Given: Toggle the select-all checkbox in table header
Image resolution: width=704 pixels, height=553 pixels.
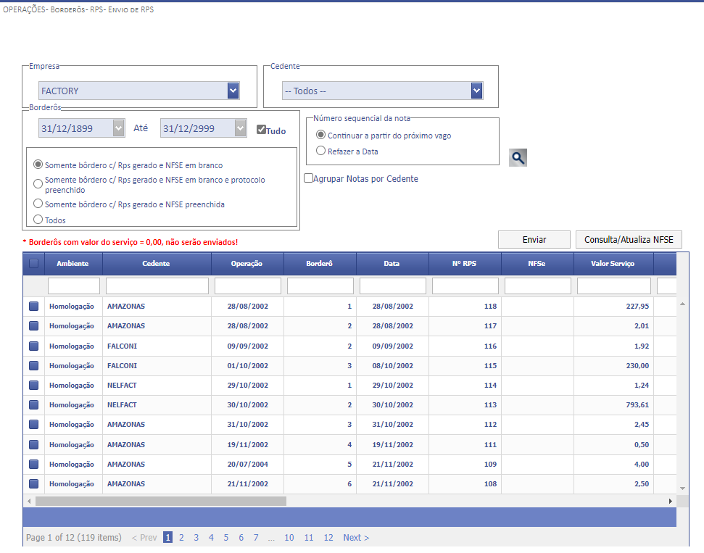Looking at the screenshot, I should point(33,264).
